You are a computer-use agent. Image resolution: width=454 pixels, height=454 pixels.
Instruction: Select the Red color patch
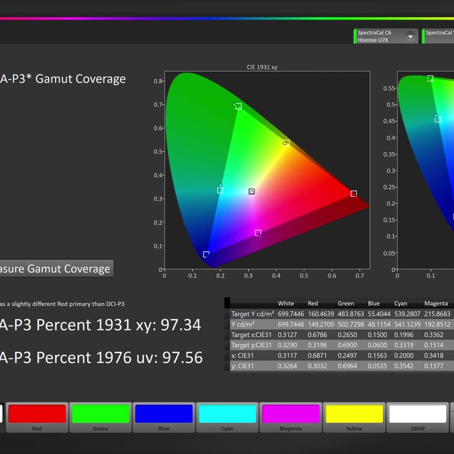tap(37, 417)
